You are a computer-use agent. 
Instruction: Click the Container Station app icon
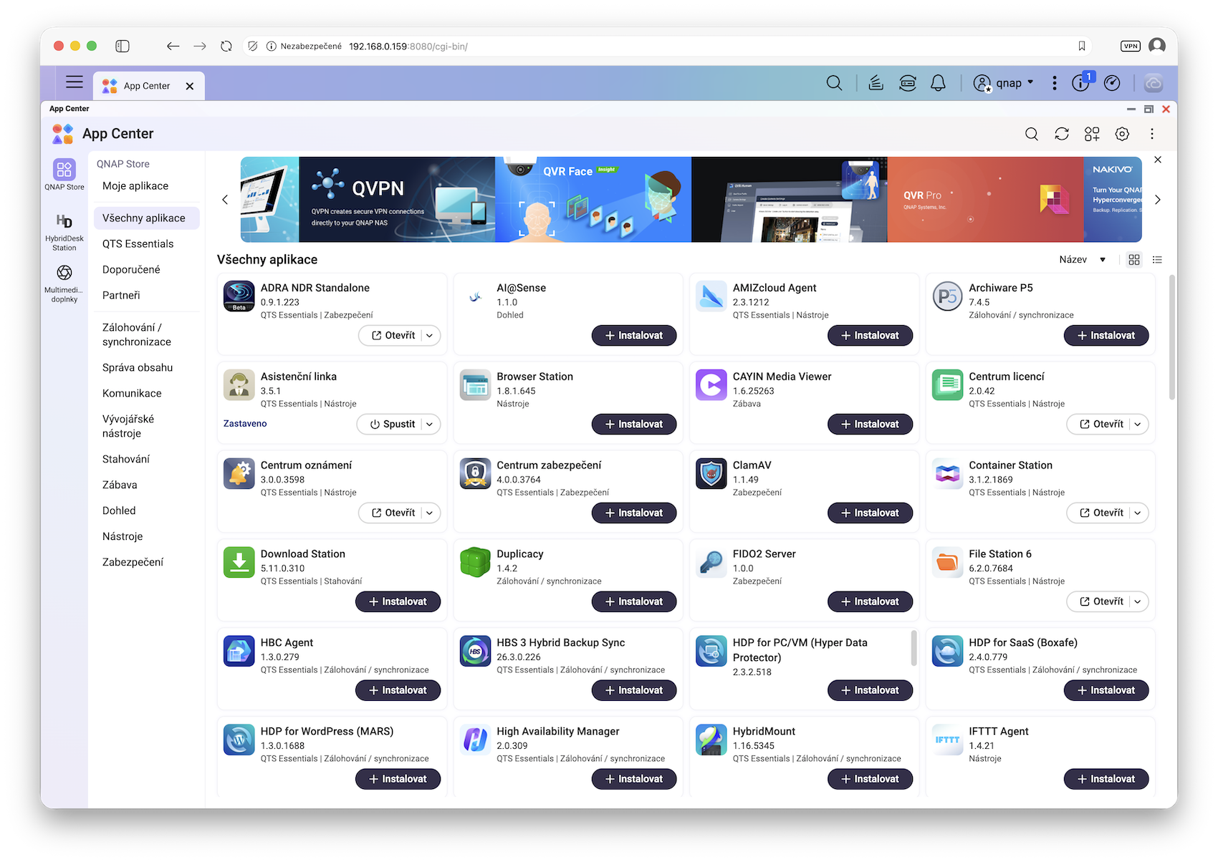click(947, 474)
